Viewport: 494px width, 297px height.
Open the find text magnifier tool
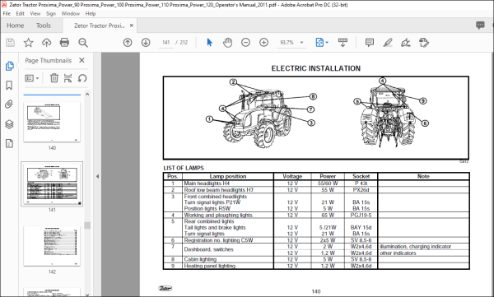click(83, 43)
